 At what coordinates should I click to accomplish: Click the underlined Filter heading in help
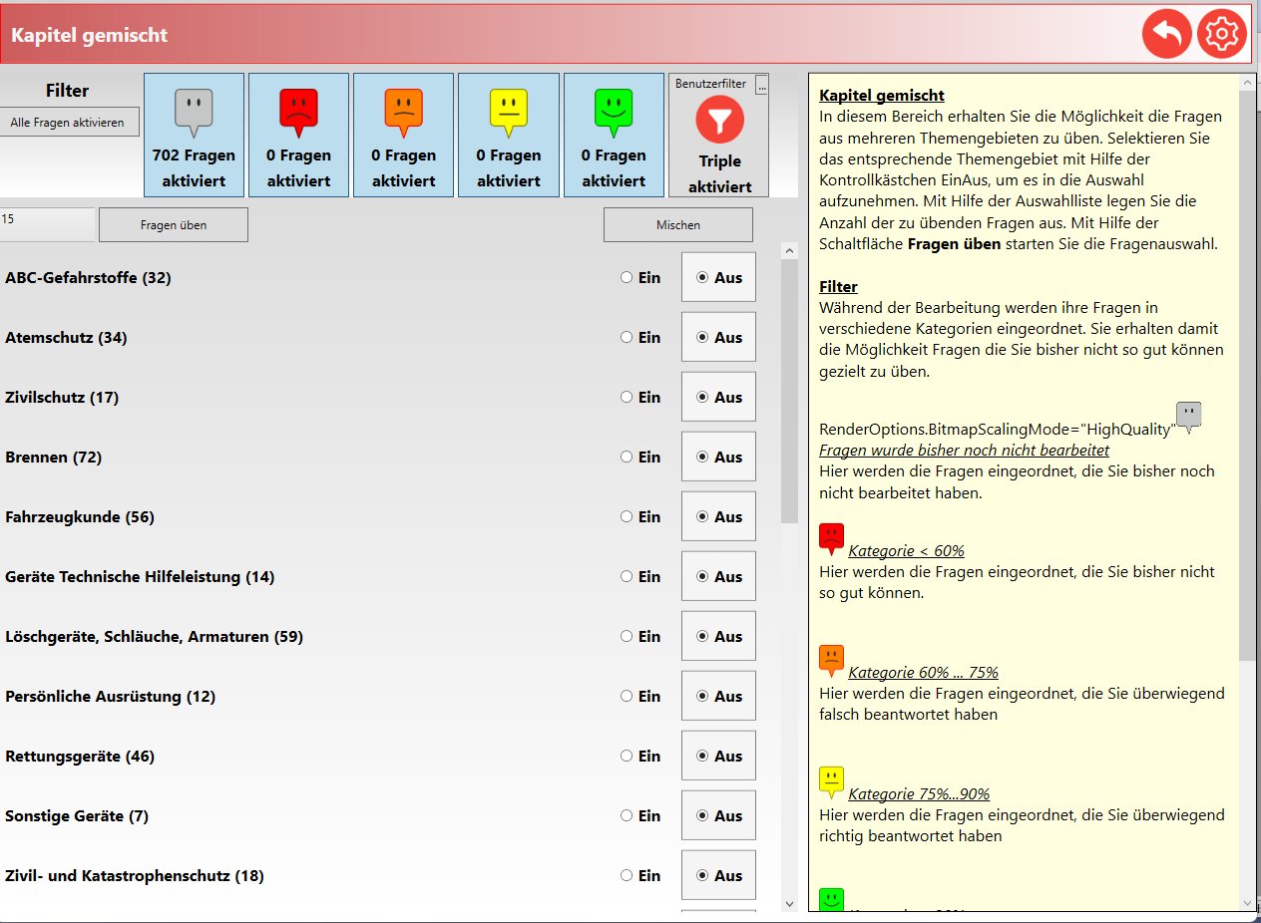(838, 287)
